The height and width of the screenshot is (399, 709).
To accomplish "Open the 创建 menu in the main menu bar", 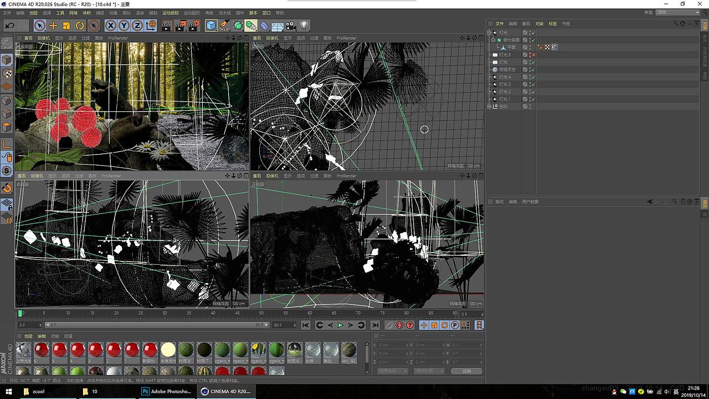I will point(34,13).
